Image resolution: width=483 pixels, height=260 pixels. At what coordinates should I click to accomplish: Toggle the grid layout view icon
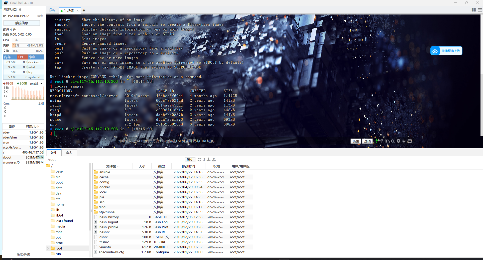point(473,10)
